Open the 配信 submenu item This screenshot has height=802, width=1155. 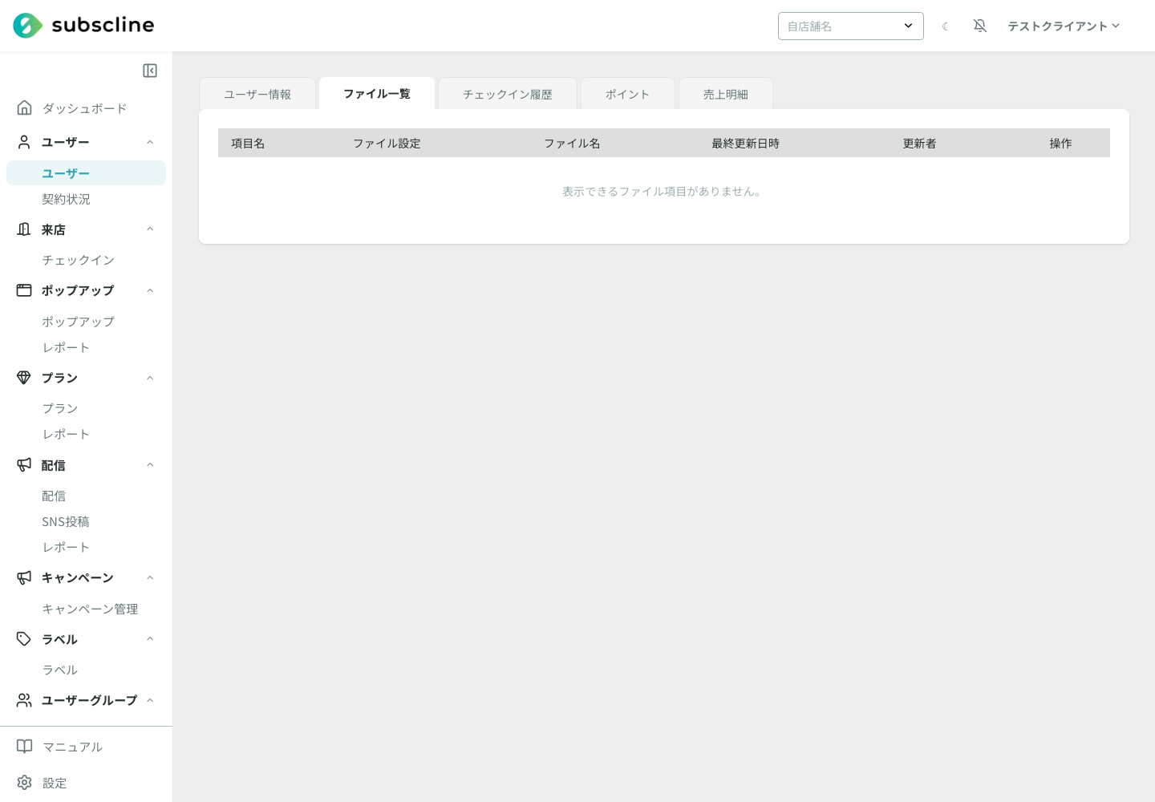(54, 496)
